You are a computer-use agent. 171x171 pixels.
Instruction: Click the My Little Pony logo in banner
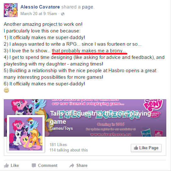153,108
